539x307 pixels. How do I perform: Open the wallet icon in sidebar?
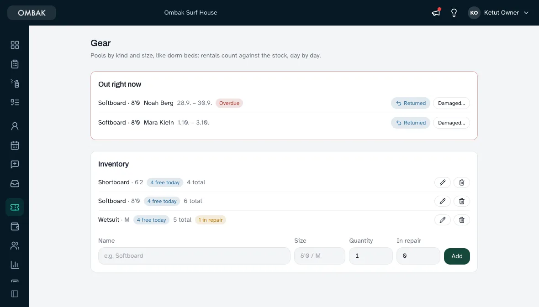click(x=15, y=226)
